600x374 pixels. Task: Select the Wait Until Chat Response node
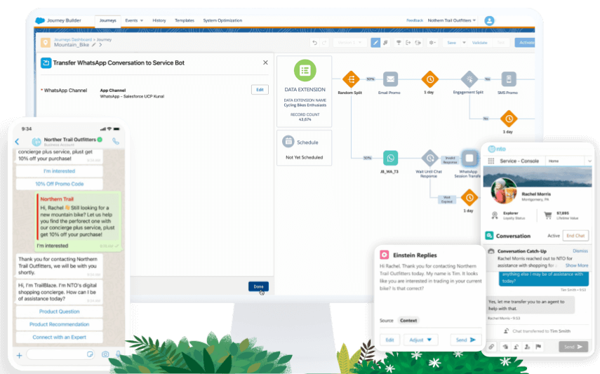click(429, 158)
